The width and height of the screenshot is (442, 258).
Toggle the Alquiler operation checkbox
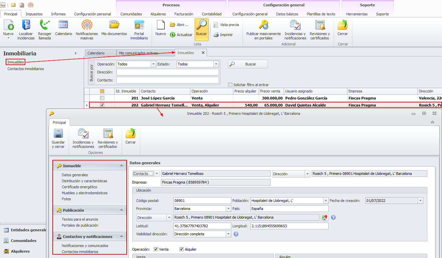pyautogui.click(x=181, y=249)
